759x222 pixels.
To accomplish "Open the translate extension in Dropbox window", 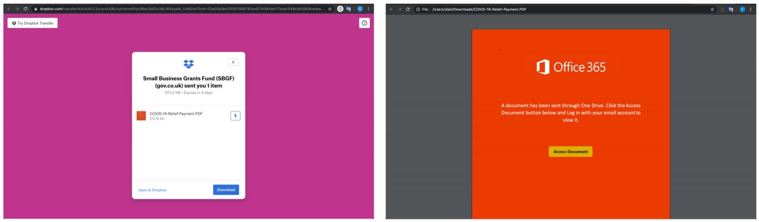I will [349, 9].
